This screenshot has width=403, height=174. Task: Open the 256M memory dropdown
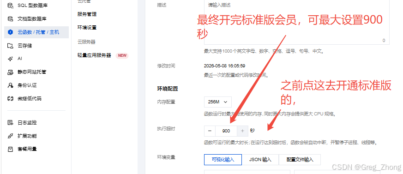218,102
